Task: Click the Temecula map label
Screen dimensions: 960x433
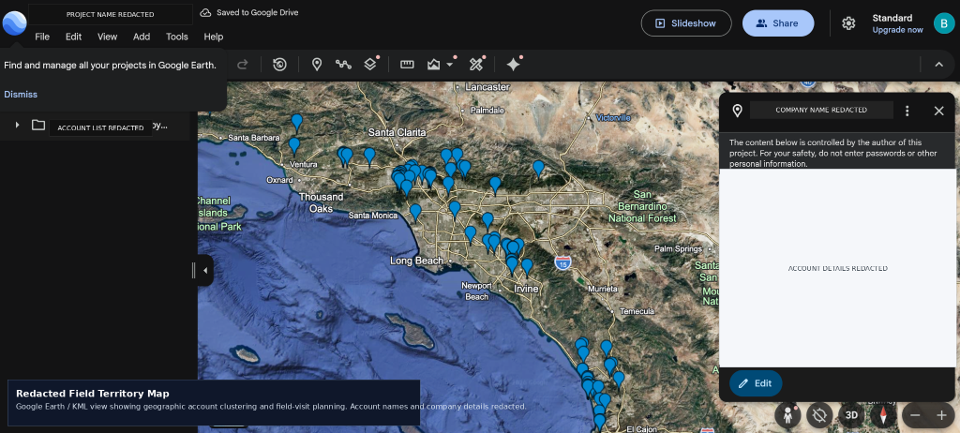Action: point(637,311)
